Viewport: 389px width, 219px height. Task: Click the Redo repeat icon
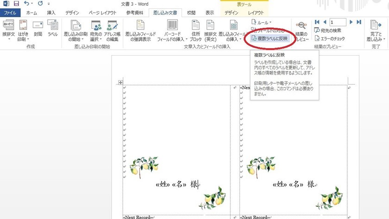pos(40,4)
